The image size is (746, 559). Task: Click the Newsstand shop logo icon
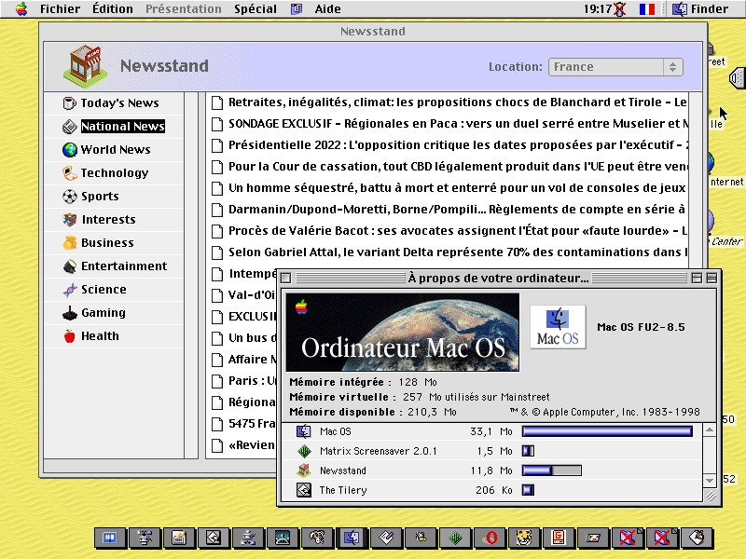85,65
